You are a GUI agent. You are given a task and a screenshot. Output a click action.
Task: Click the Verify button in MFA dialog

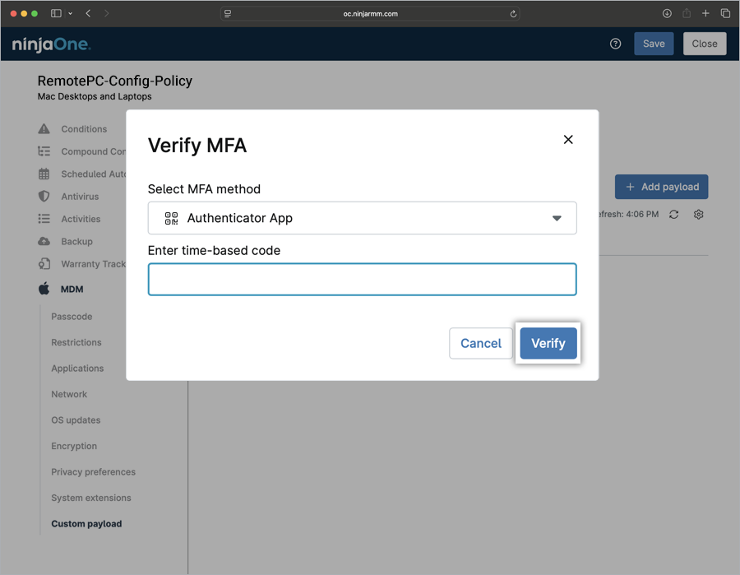(548, 343)
